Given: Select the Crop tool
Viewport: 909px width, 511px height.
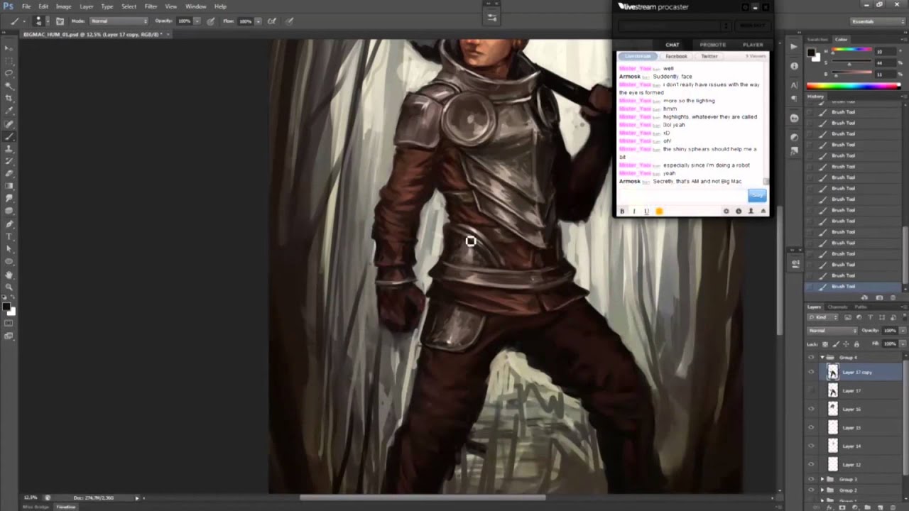Looking at the screenshot, I should pos(9,98).
